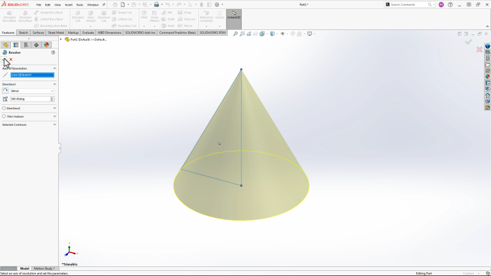Switch to the Sketch tab

[x=23, y=33]
